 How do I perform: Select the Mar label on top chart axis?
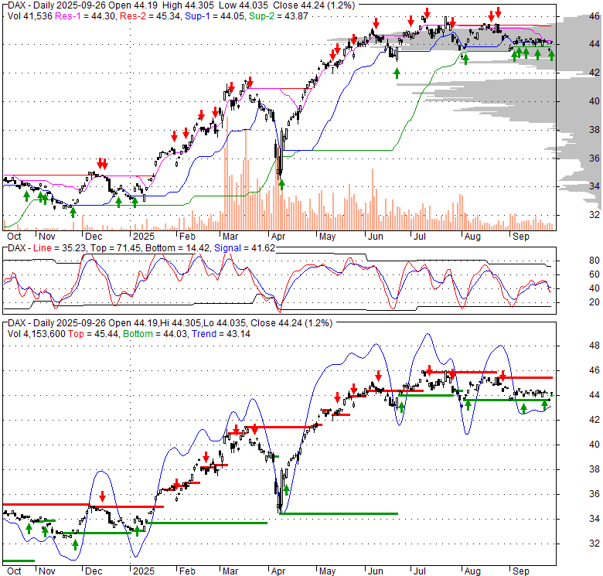click(230, 236)
